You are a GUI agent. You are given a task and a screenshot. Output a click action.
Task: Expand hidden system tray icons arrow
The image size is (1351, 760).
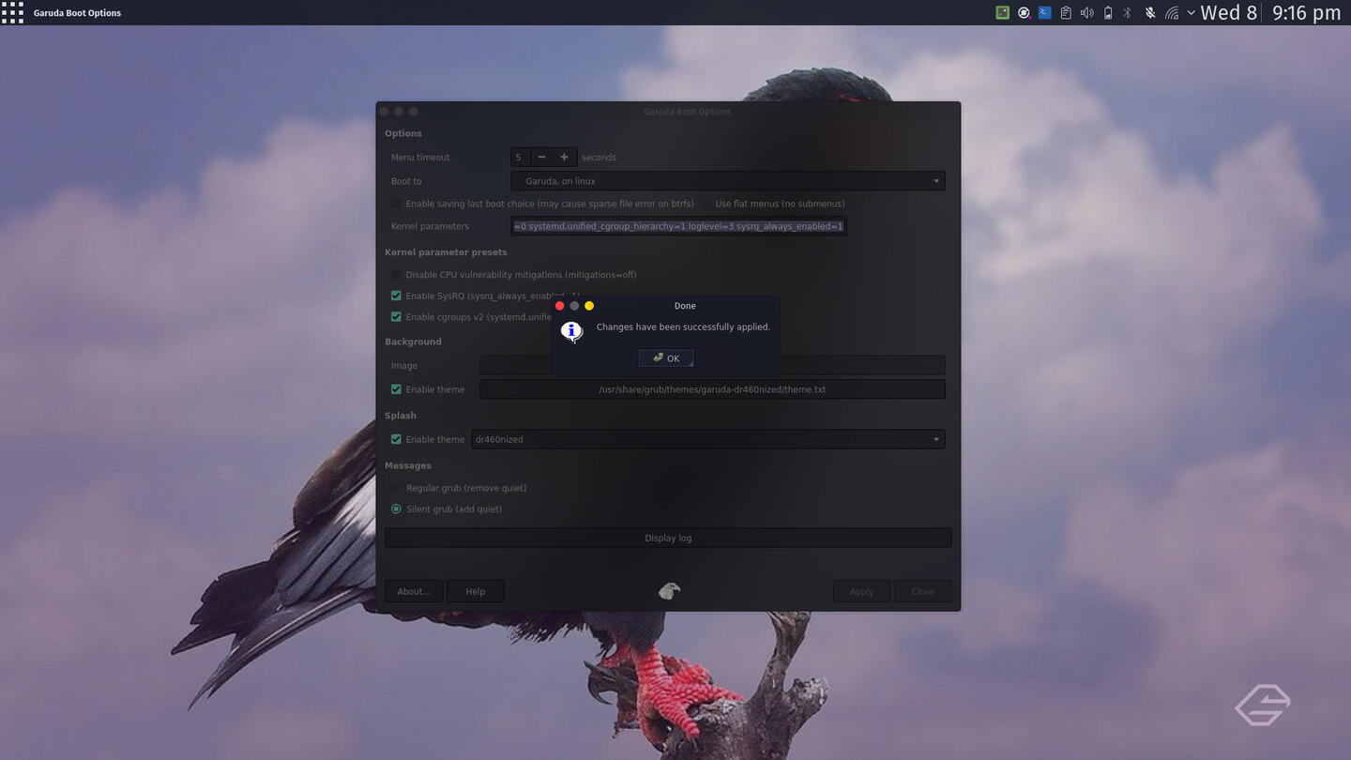[1192, 13]
